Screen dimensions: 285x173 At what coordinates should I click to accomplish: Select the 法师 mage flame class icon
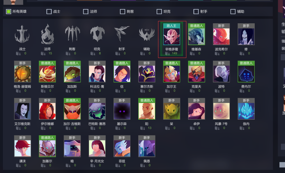[x=47, y=34]
